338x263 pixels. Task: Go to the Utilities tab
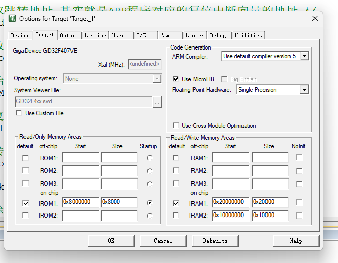pos(249,35)
